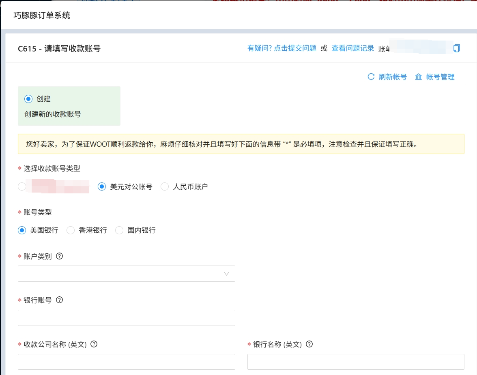The height and width of the screenshot is (375, 477).
Task: Click into the 银行账号 input field
Action: 126,318
